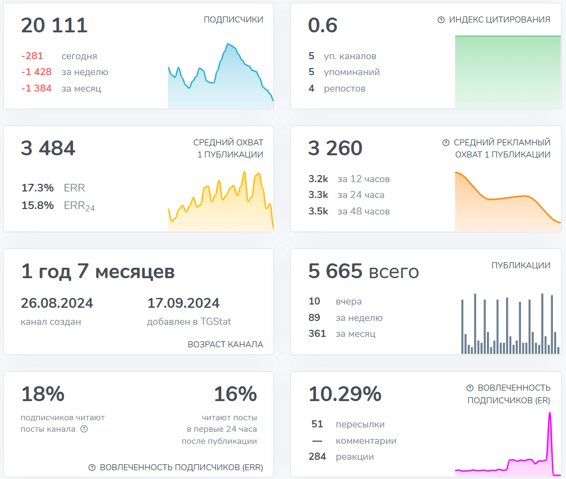Open help icon next to ВОВЛЕЧЕННОСТЬ ПОДПИСЧИКОВ (ER)
The width and height of the screenshot is (566, 479).
click(470, 388)
